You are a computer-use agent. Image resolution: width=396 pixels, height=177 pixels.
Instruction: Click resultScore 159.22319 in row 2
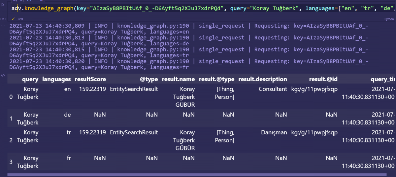(93, 132)
